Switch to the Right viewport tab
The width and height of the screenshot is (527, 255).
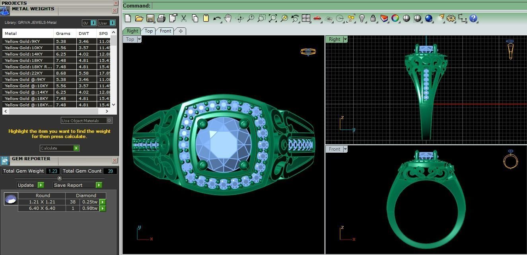[x=132, y=31]
